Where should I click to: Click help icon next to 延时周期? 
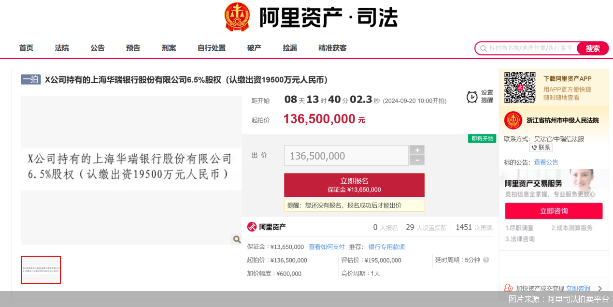click(x=486, y=260)
